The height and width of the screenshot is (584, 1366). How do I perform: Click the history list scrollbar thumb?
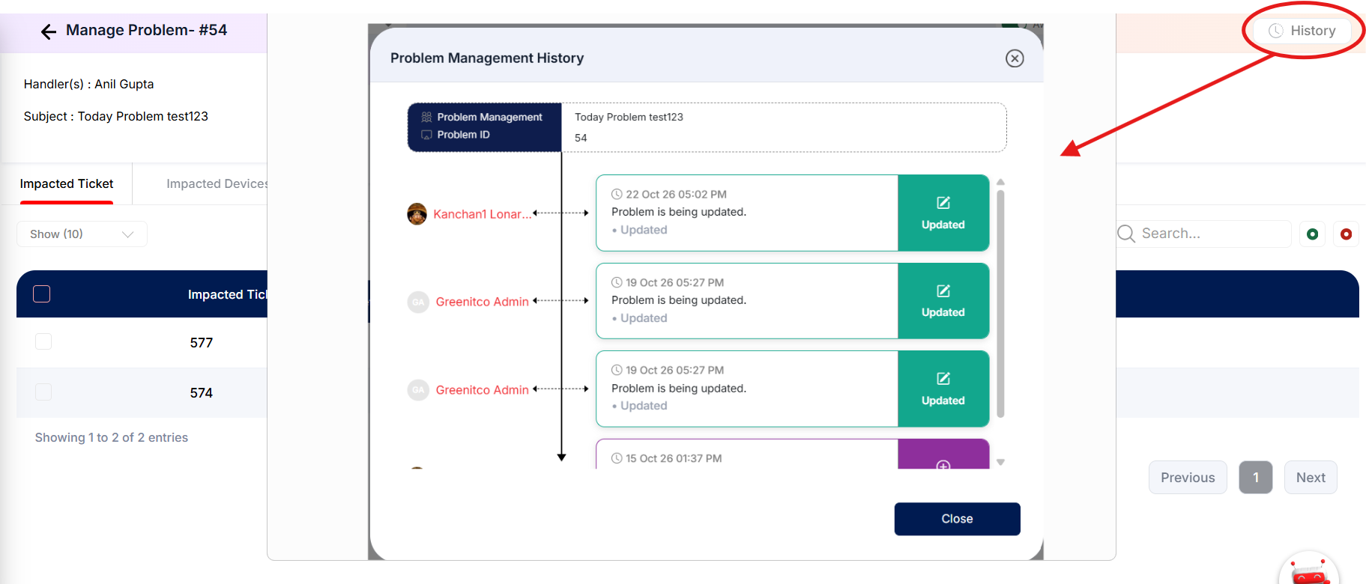click(x=1000, y=303)
